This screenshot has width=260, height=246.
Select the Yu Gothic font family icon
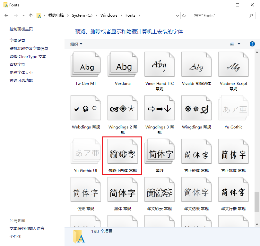[x=233, y=108]
